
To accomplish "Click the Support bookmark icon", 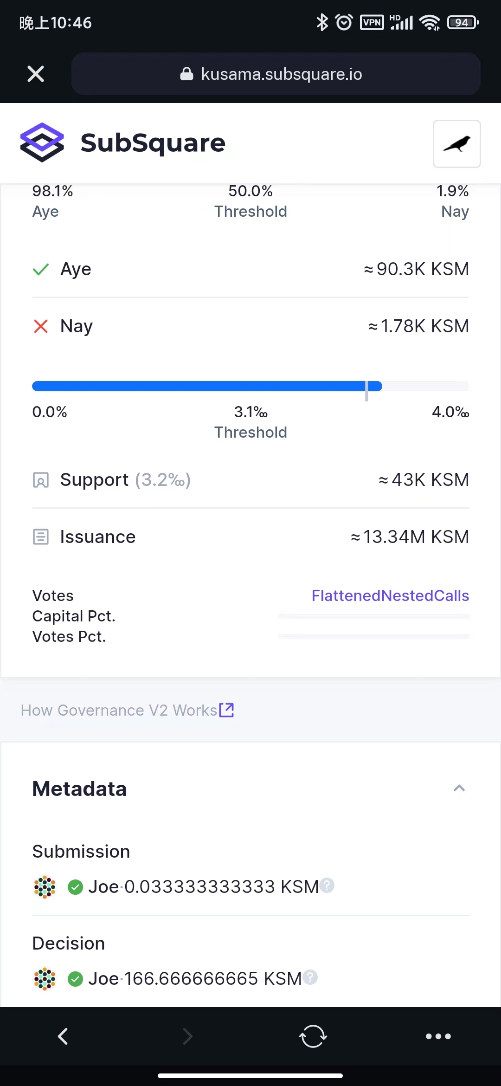I will [41, 480].
